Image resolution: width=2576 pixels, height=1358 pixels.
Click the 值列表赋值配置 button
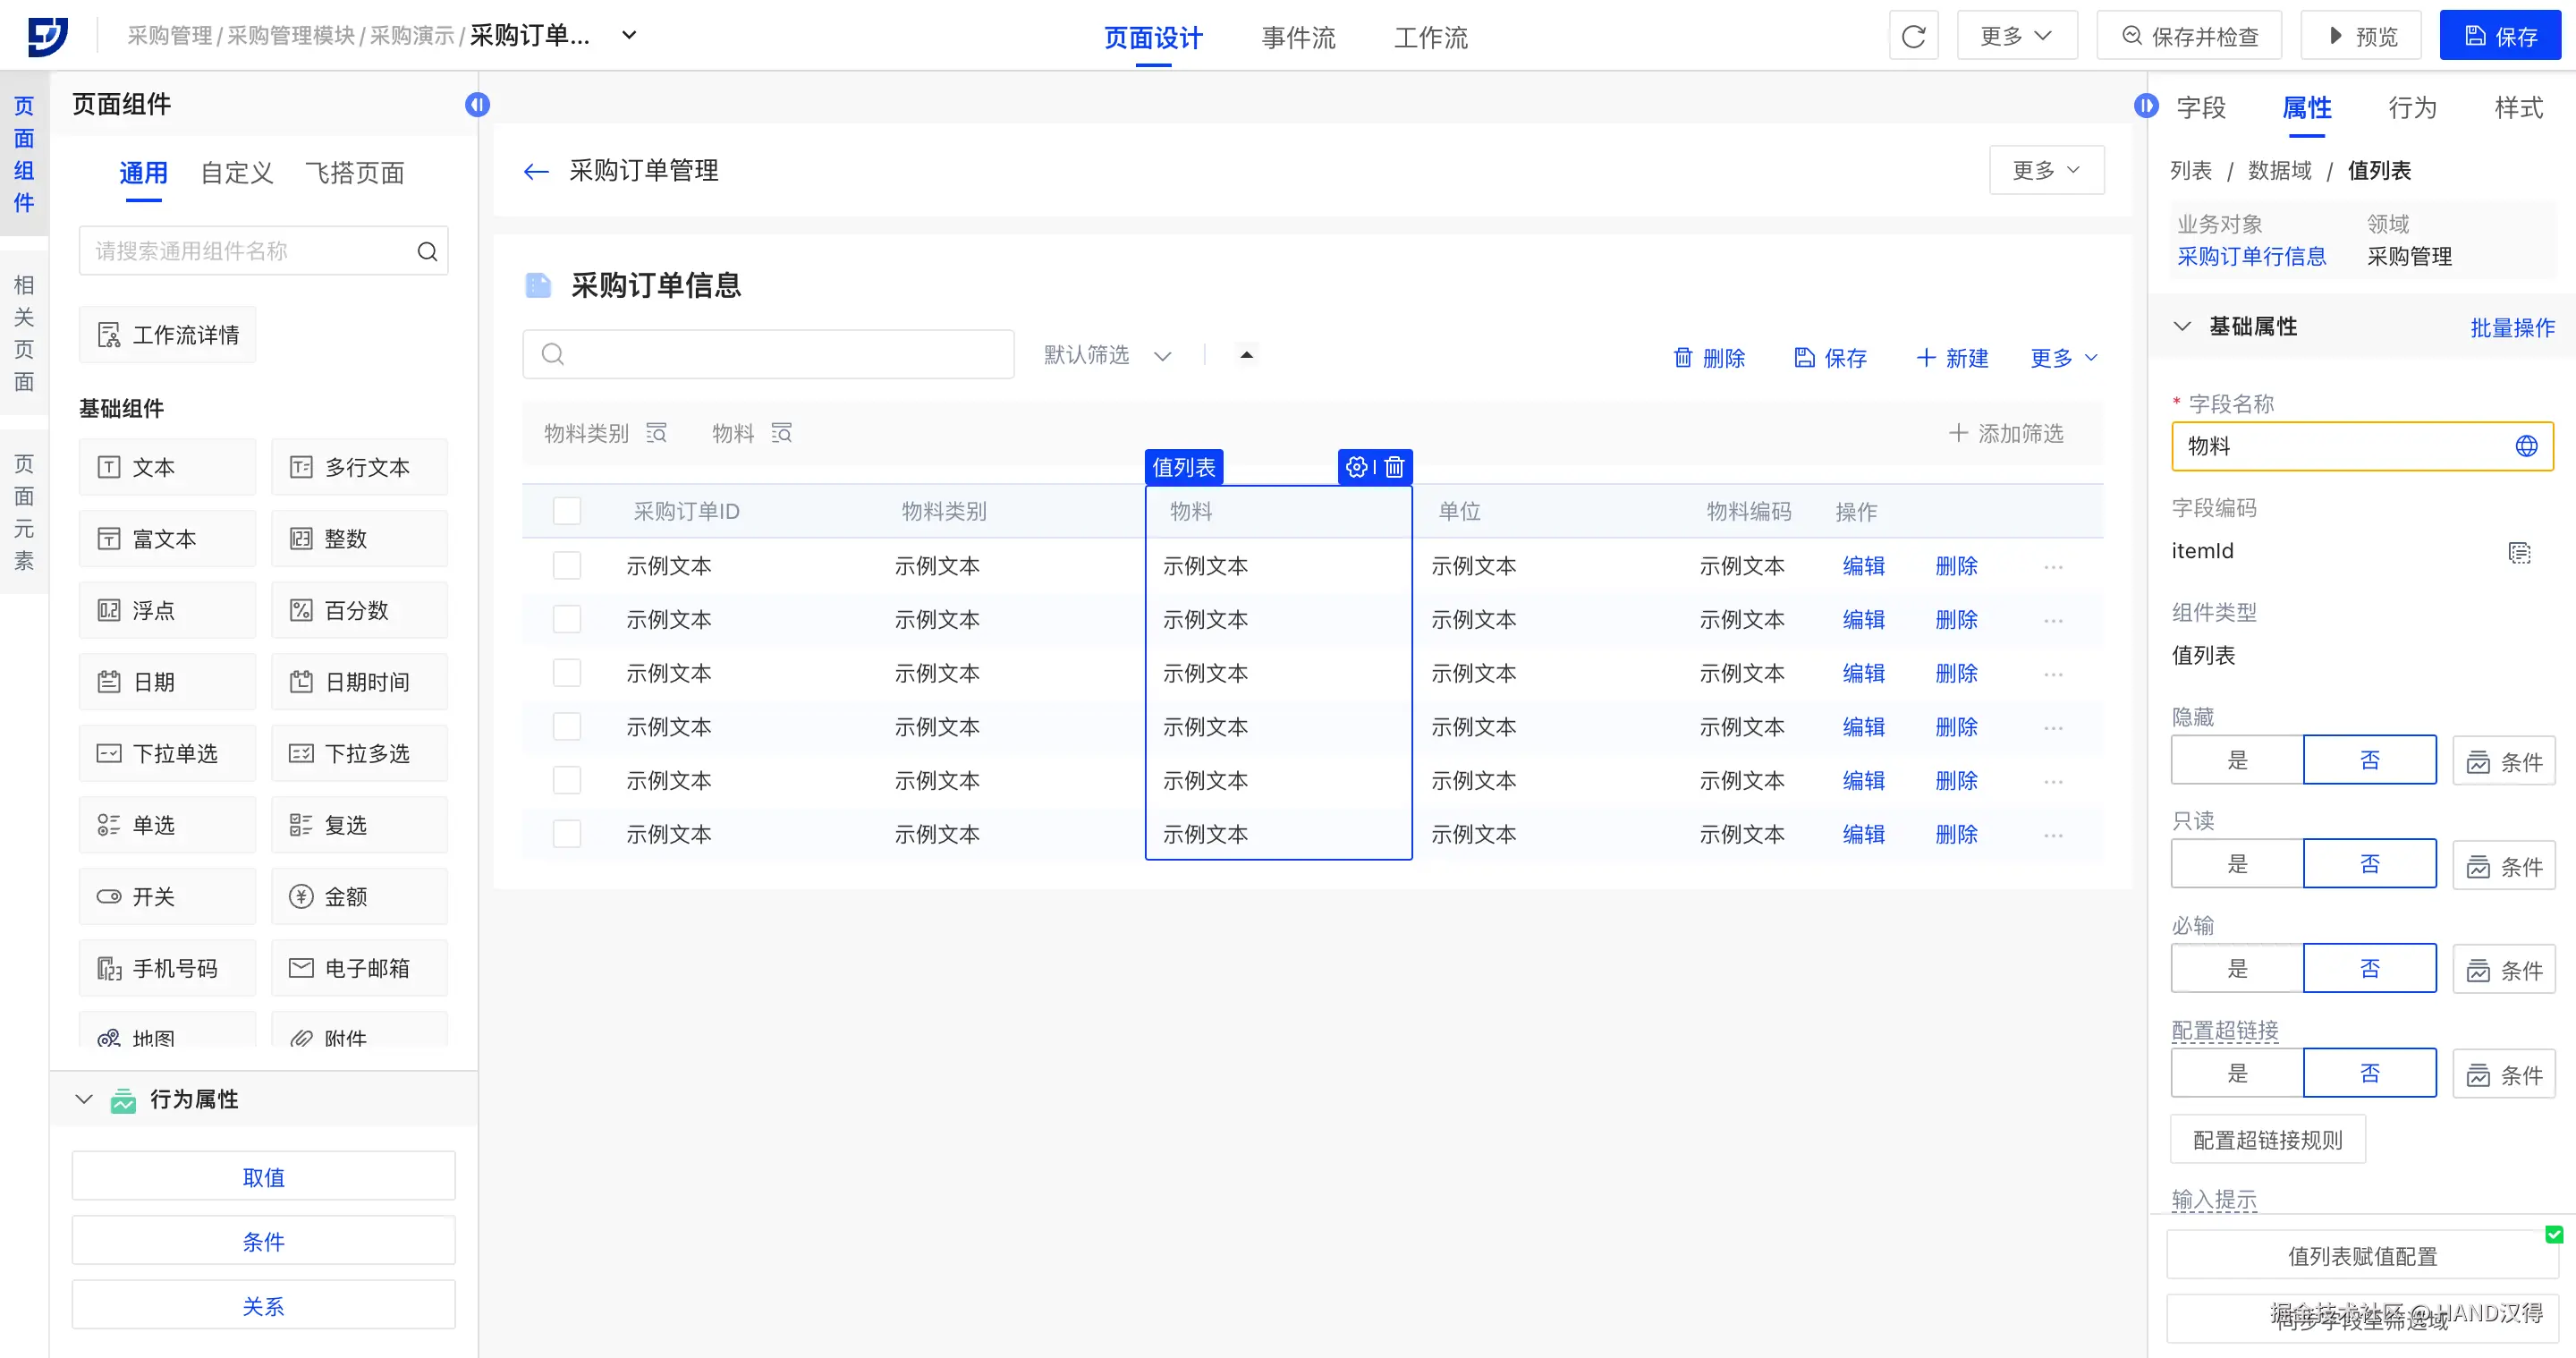2362,1256
